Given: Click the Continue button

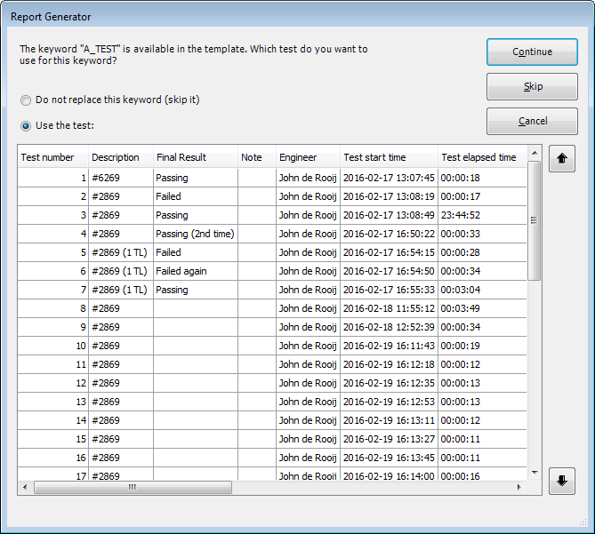Looking at the screenshot, I should [532, 52].
